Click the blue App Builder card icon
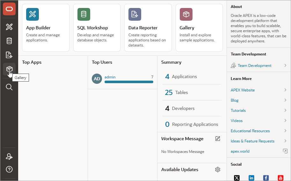The width and height of the screenshot is (291, 181). coord(33,14)
